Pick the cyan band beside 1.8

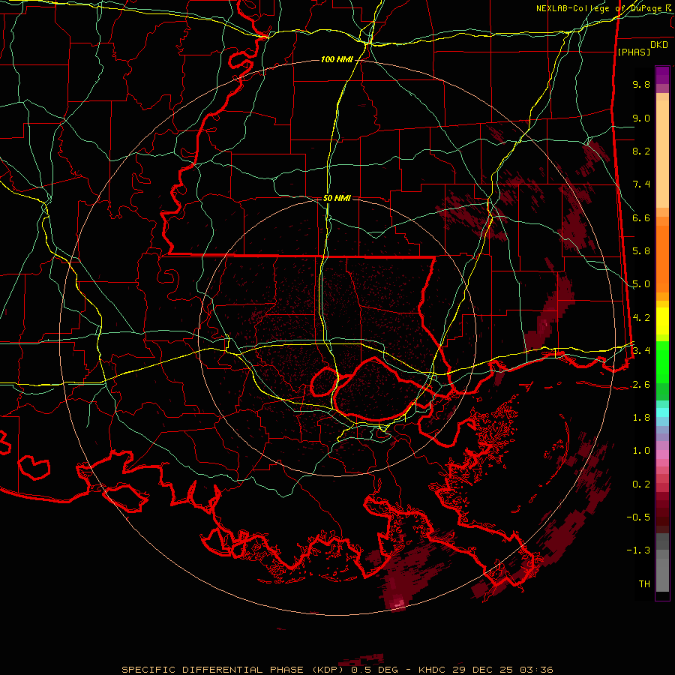[662, 412]
